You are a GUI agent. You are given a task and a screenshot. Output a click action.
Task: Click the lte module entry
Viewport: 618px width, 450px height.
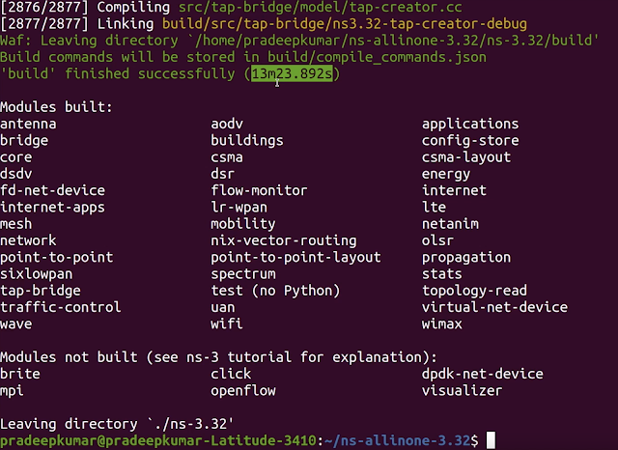pyautogui.click(x=434, y=208)
